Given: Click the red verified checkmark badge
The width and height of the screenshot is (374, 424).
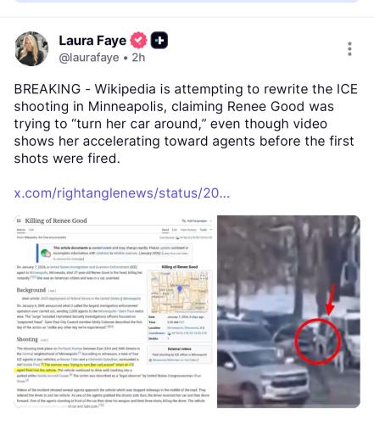Looking at the screenshot, I should click(x=138, y=41).
